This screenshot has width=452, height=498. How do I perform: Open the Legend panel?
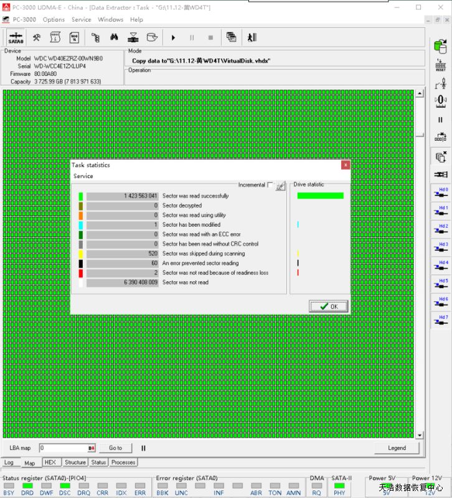pos(396,448)
